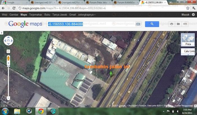Click the zoom in plus button
This screenshot has height=115, width=197.
pos(8,63)
